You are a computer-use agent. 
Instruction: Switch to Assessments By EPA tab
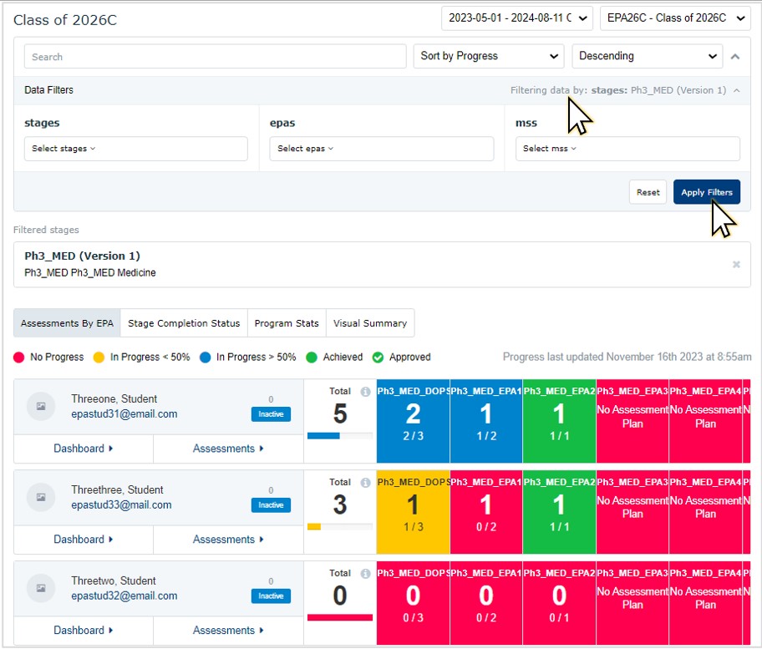[x=67, y=323]
